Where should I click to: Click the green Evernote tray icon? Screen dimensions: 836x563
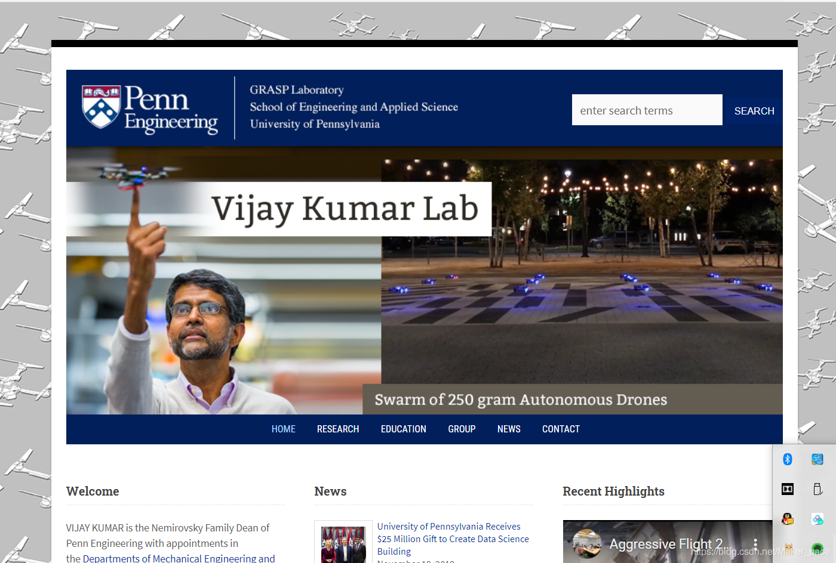click(817, 548)
